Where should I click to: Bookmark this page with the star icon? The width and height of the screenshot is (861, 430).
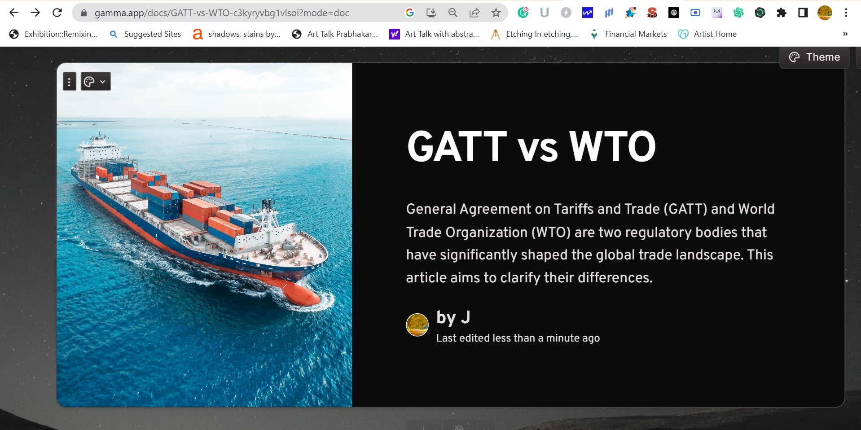pyautogui.click(x=496, y=13)
